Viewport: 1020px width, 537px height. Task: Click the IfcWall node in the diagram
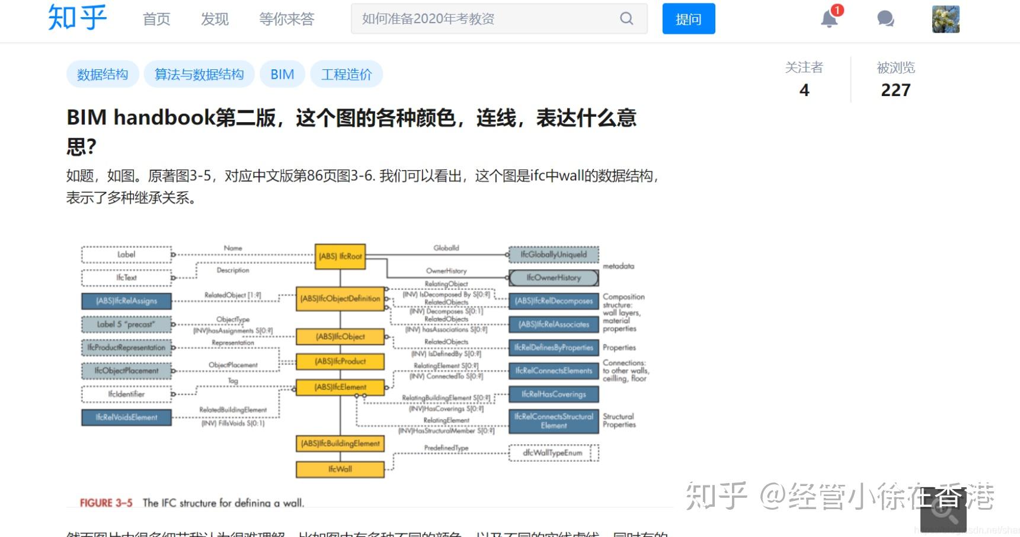[340, 469]
